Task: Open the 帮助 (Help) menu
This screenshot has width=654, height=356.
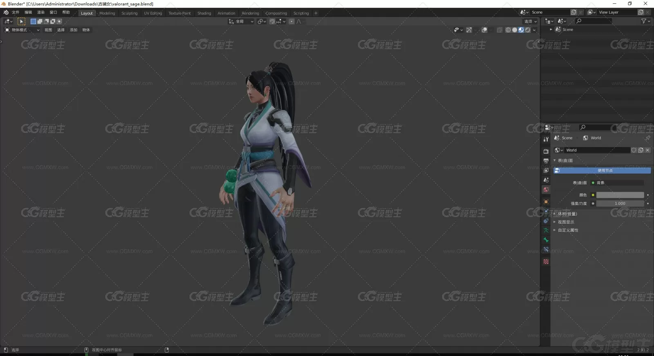Action: click(66, 12)
